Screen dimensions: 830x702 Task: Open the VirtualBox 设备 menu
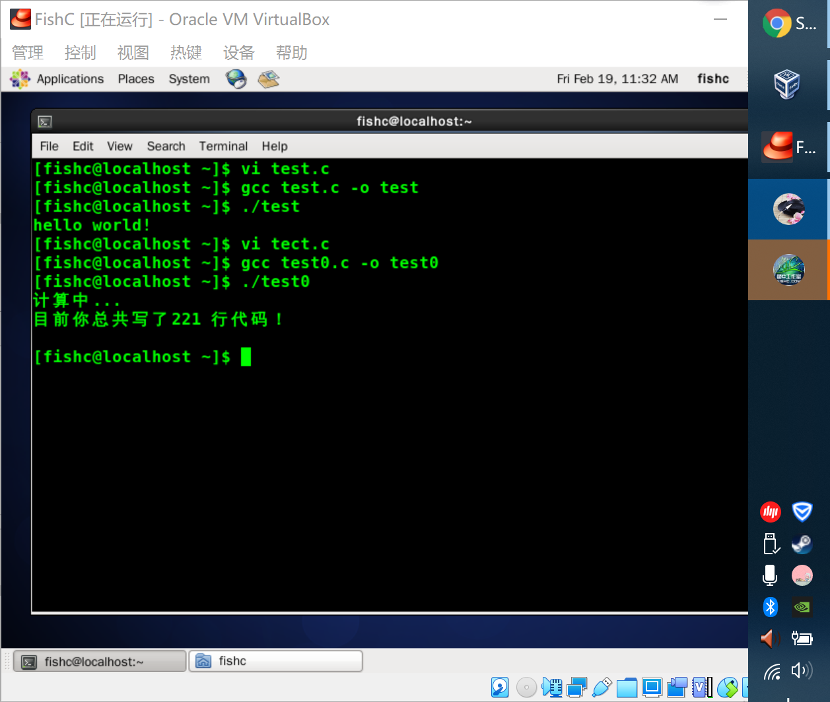pos(238,53)
